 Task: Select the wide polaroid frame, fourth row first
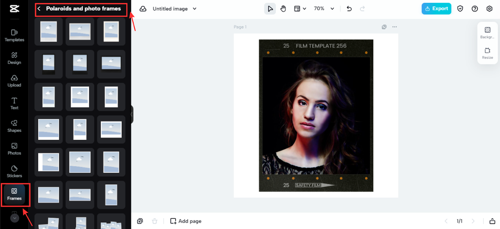point(48,130)
